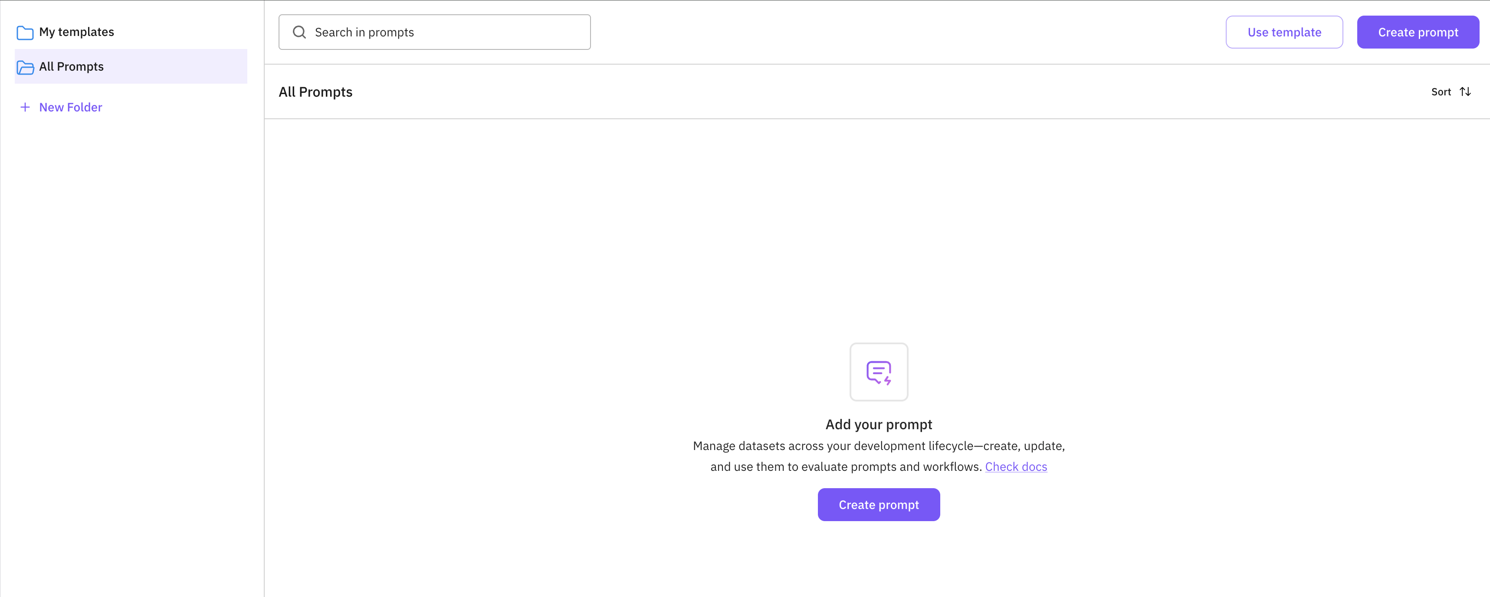Select the All Prompts page heading
The height and width of the screenshot is (597, 1490).
(315, 91)
